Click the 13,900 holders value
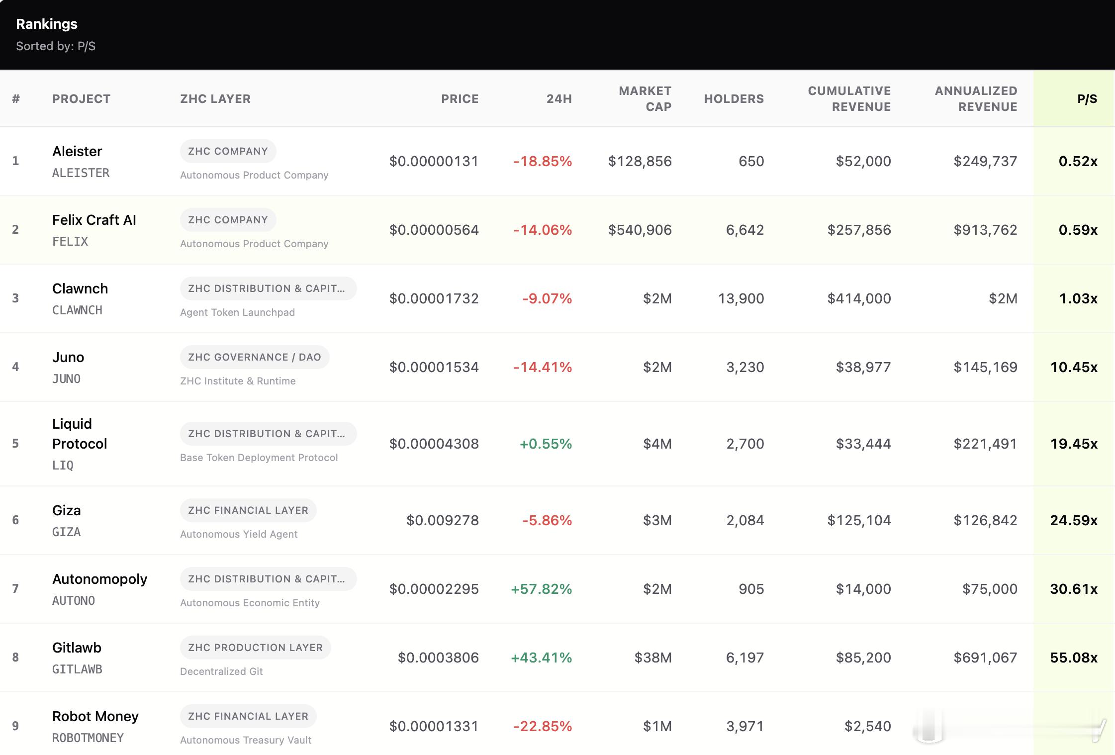The height and width of the screenshot is (755, 1115). pyautogui.click(x=741, y=298)
